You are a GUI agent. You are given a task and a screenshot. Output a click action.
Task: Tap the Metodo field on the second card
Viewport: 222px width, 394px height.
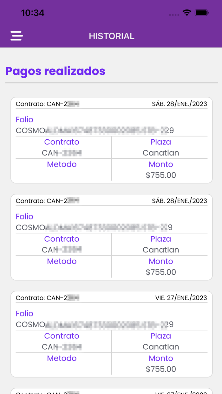click(x=62, y=261)
